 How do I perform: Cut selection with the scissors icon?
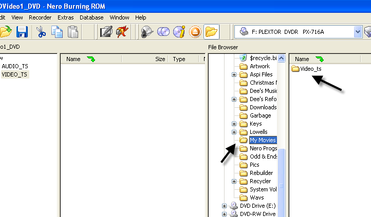[x=41, y=32]
